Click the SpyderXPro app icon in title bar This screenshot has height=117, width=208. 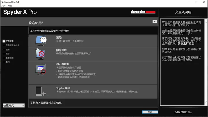(x=2, y=2)
